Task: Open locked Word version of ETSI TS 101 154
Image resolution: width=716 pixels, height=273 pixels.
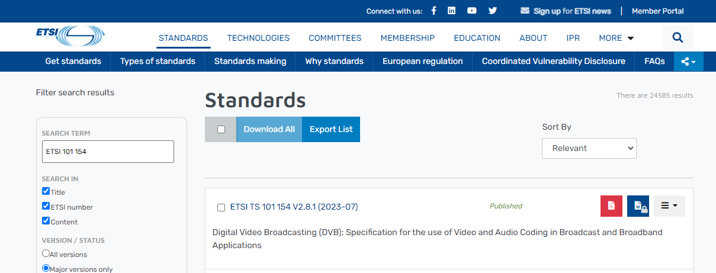Action: click(638, 206)
